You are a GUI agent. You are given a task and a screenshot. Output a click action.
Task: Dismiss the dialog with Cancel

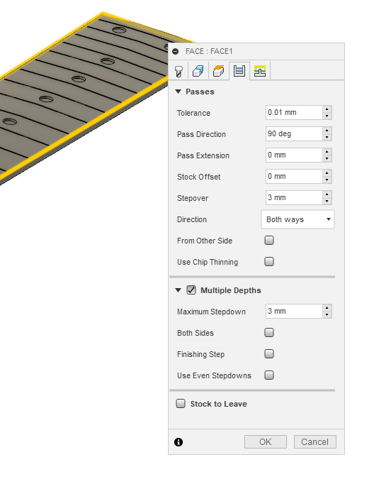pyautogui.click(x=315, y=442)
